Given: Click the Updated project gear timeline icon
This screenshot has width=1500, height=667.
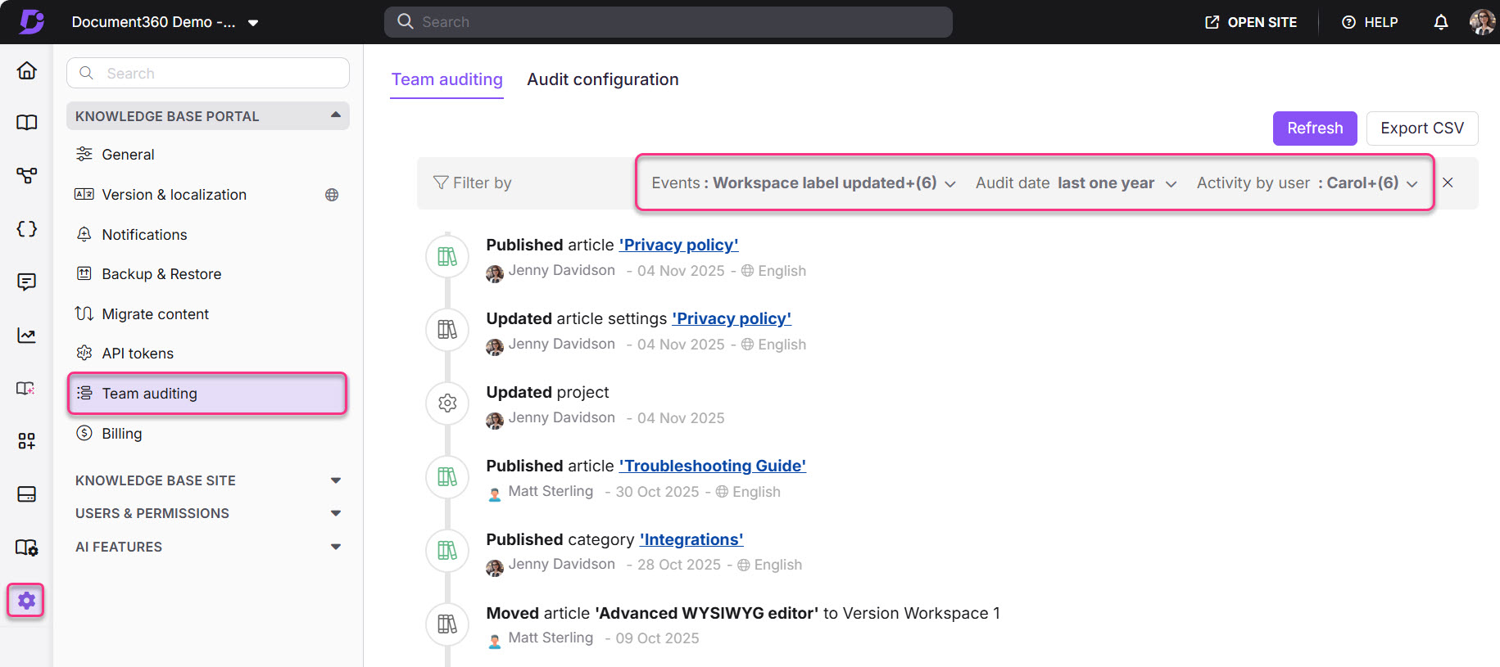Looking at the screenshot, I should tap(447, 403).
